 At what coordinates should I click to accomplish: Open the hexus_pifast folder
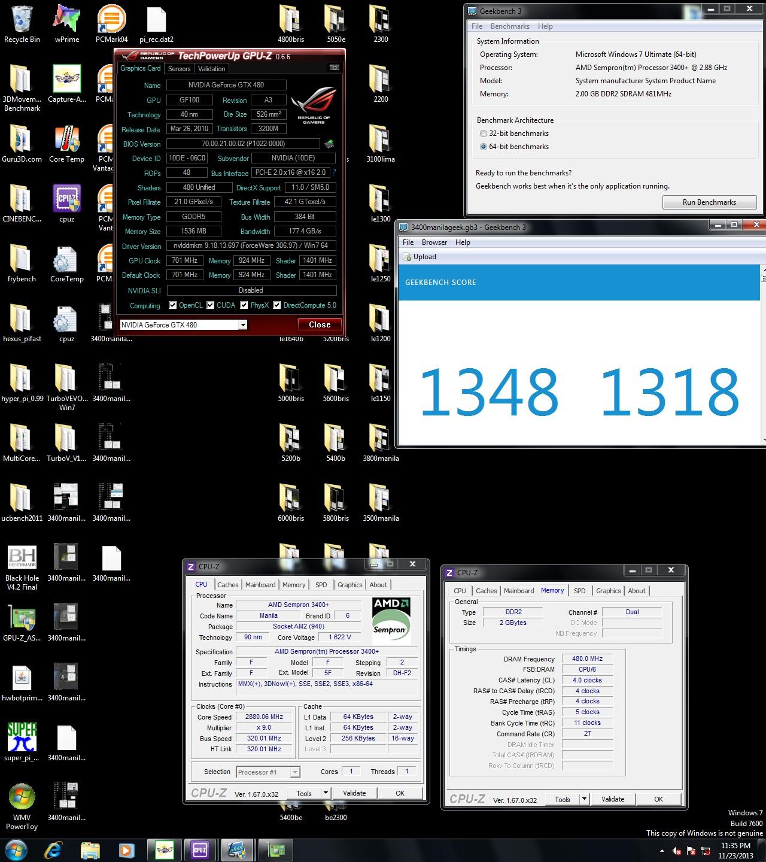22,323
